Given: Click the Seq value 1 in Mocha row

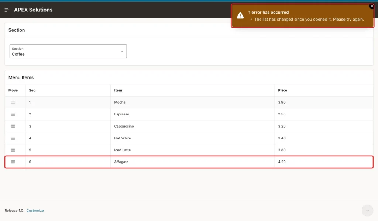Looking at the screenshot, I should 30,103.
